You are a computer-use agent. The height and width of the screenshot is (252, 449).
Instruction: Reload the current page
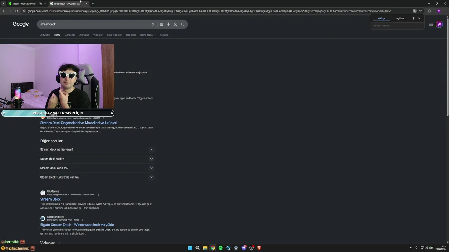[16, 11]
